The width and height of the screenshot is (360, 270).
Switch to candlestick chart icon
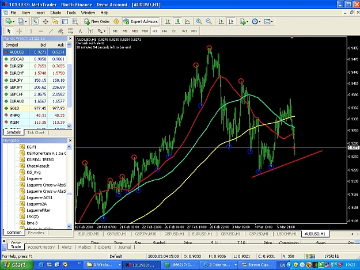177,21
